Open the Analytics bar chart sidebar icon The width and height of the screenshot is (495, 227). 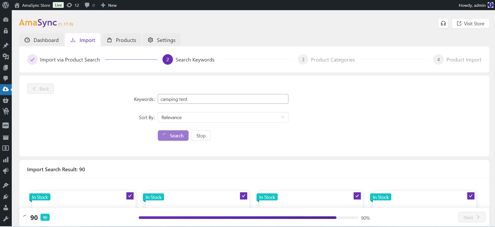[x=6, y=159]
